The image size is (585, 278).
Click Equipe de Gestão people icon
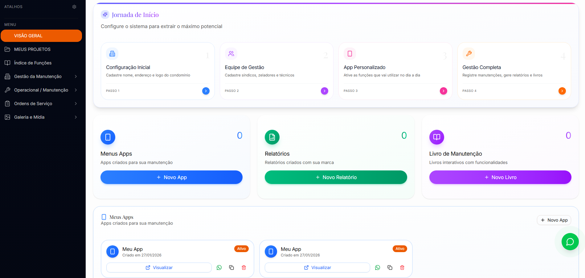pyautogui.click(x=231, y=54)
